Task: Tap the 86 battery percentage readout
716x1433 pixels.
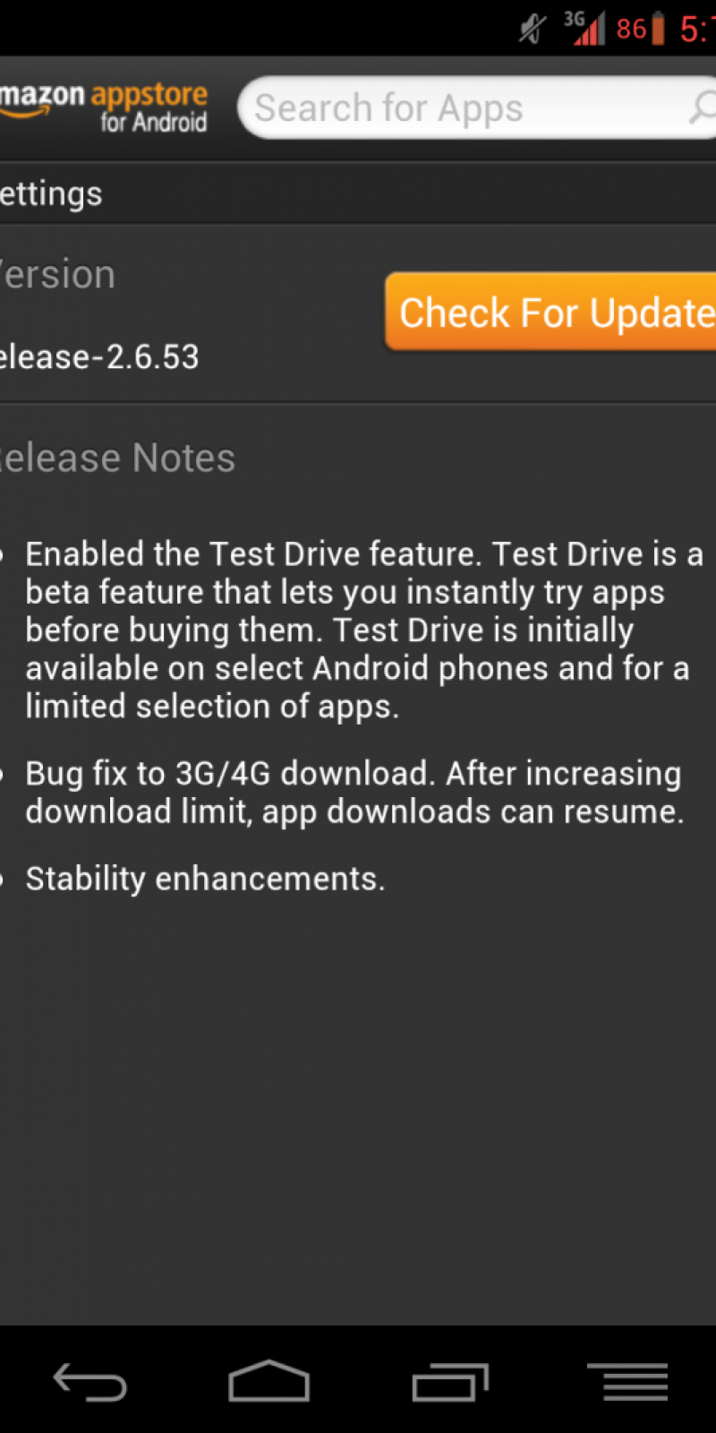Action: [x=631, y=29]
